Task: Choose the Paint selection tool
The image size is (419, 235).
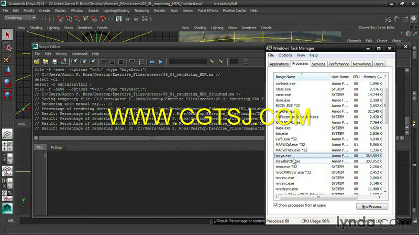Action: (7, 59)
